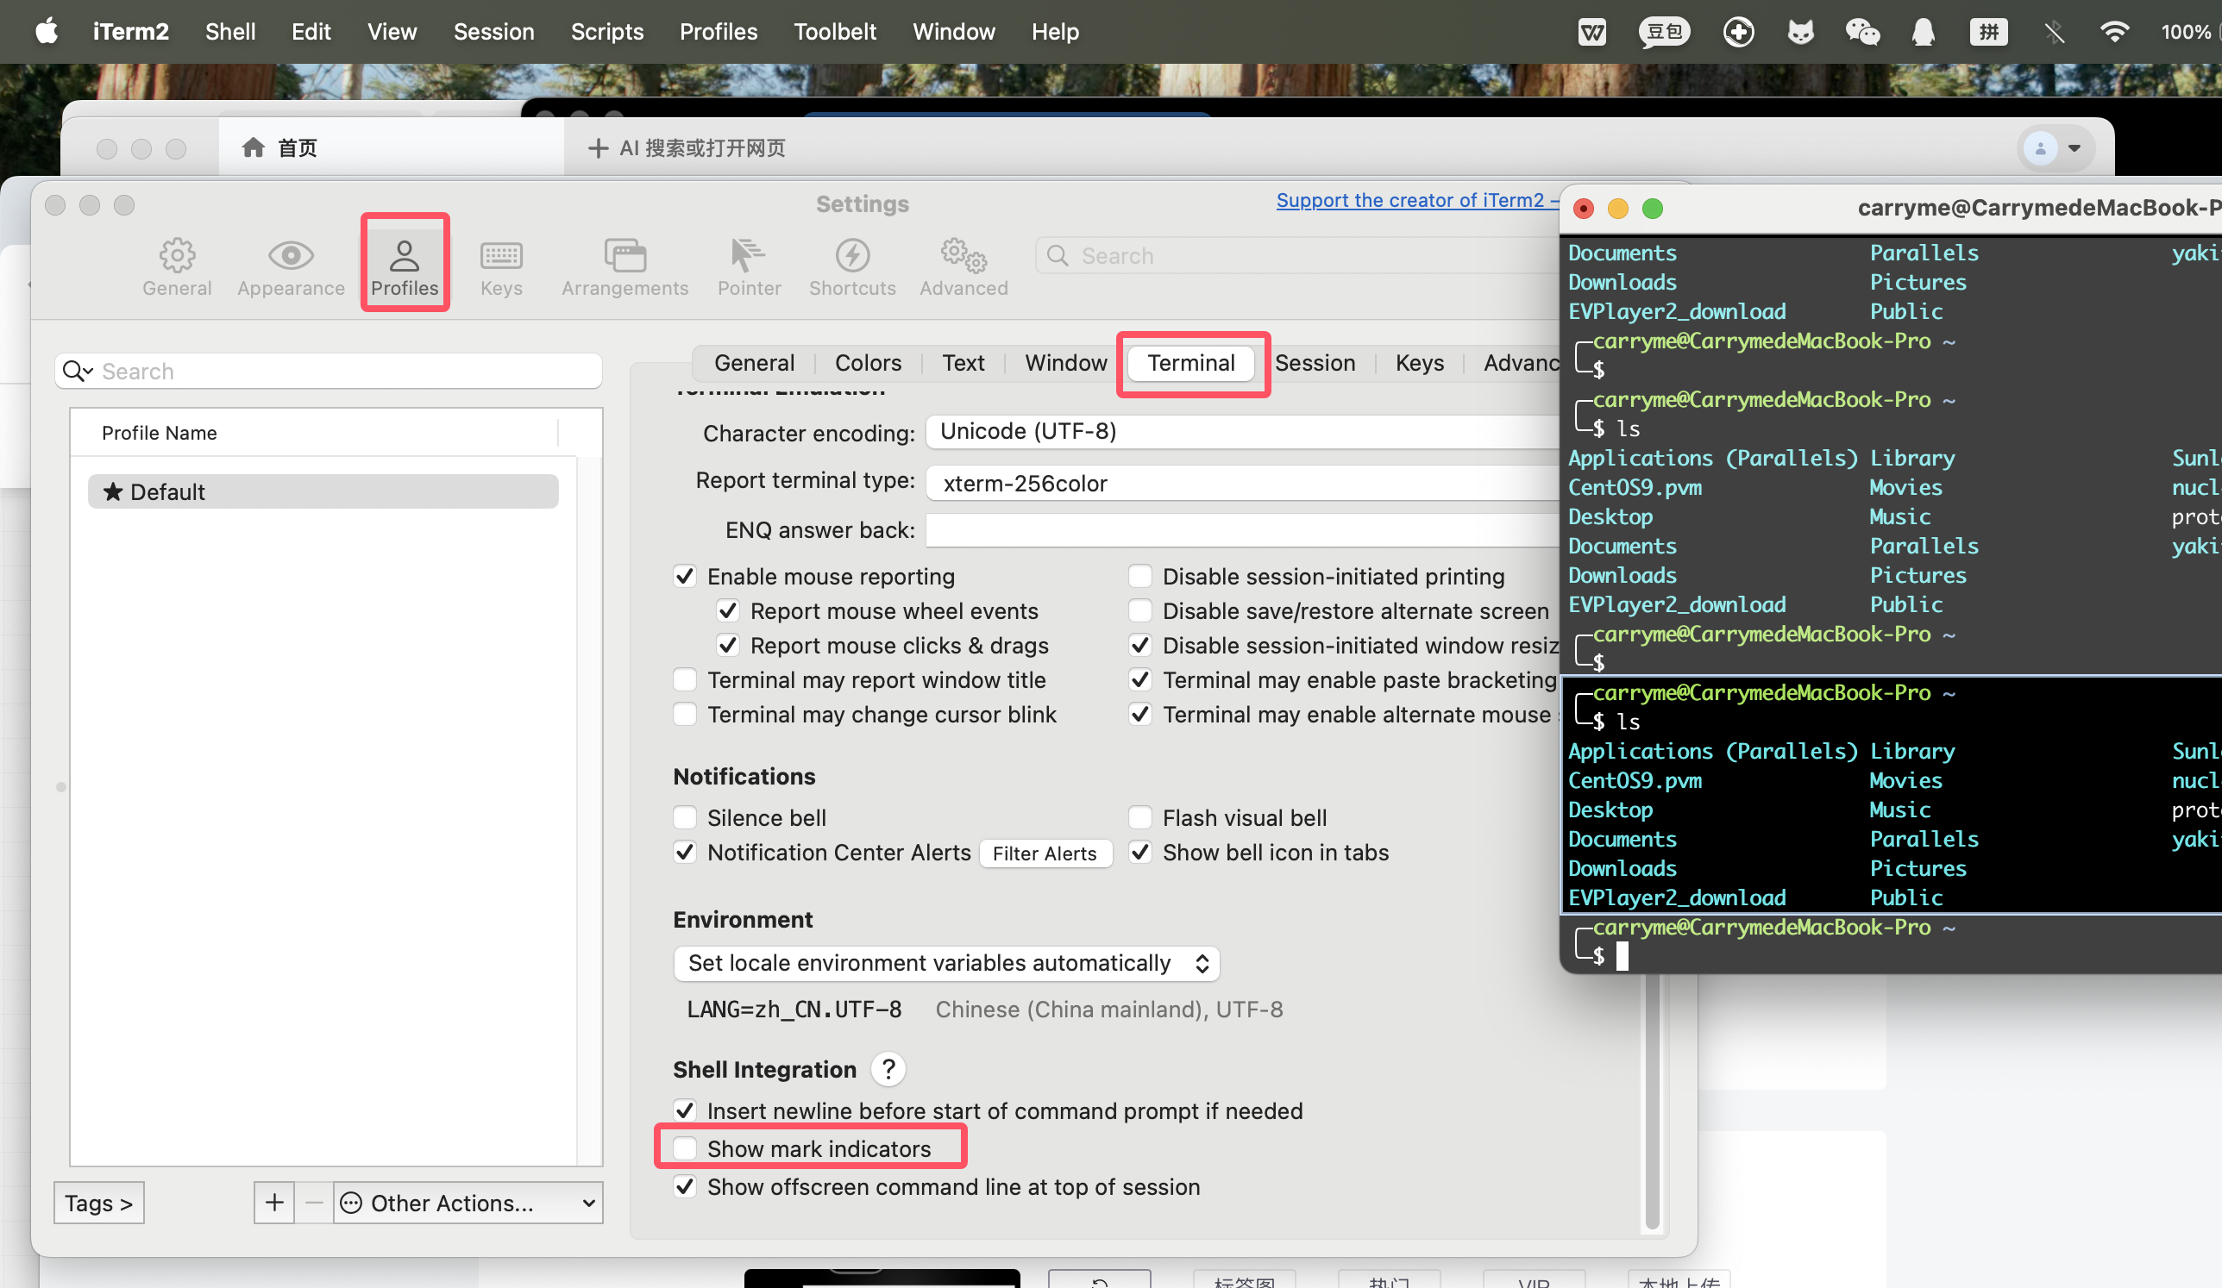
Task: Open the Other Actions dropdown
Action: (468, 1203)
